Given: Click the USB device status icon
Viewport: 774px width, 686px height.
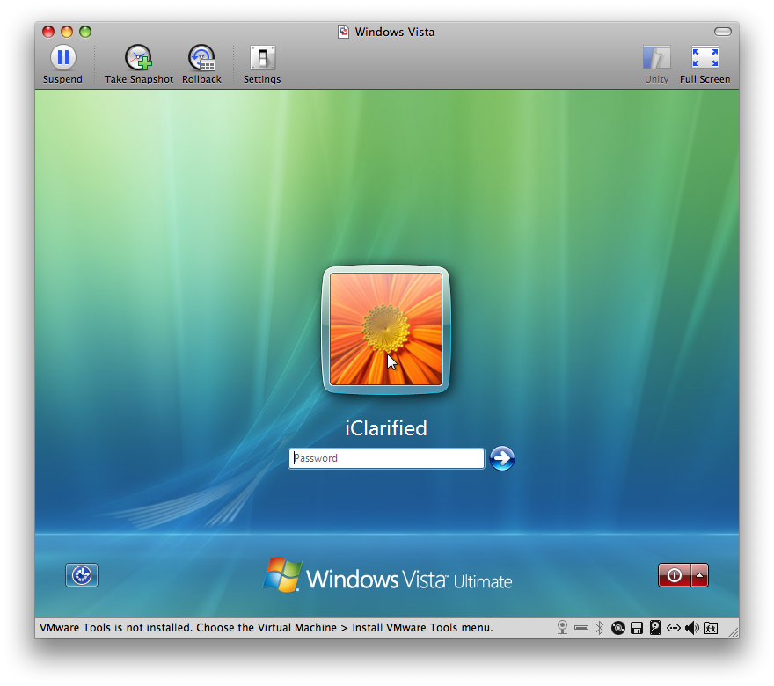Looking at the screenshot, I should (x=581, y=628).
